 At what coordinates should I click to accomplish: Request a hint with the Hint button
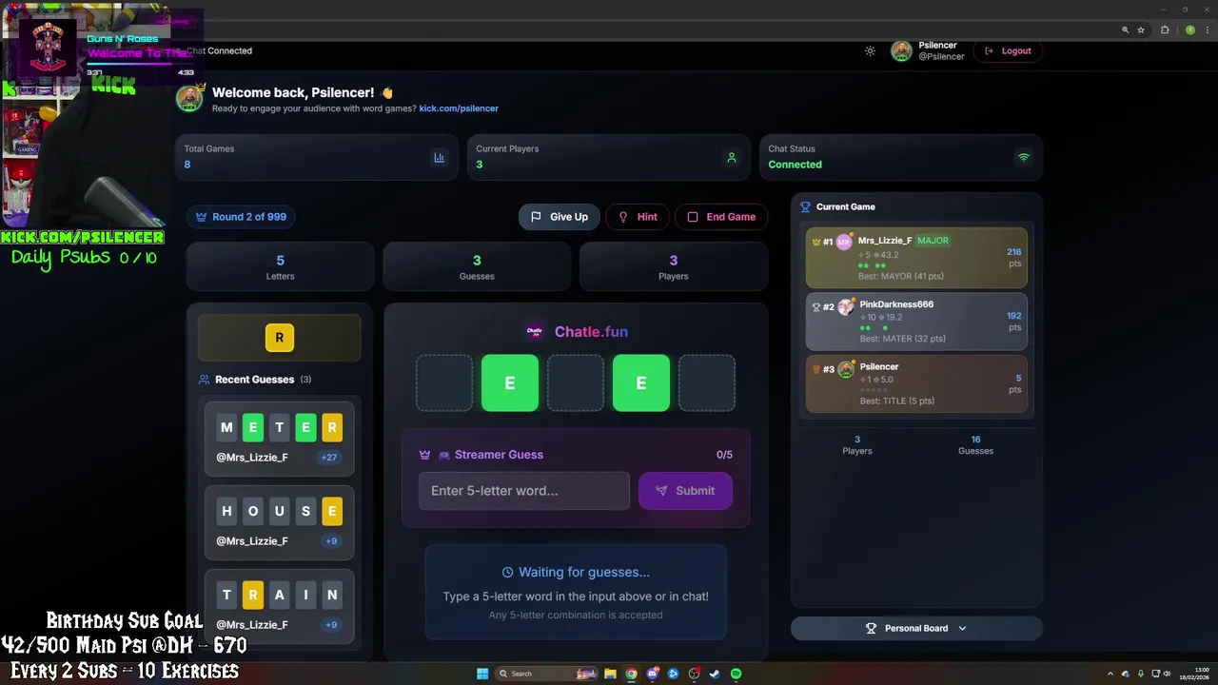coord(638,217)
